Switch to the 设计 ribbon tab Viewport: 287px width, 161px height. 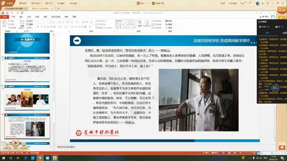tap(29, 17)
